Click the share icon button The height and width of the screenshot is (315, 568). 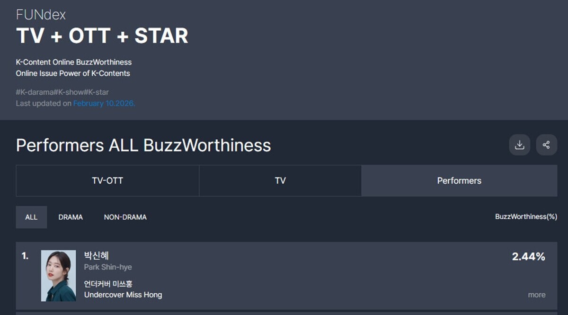[546, 145]
